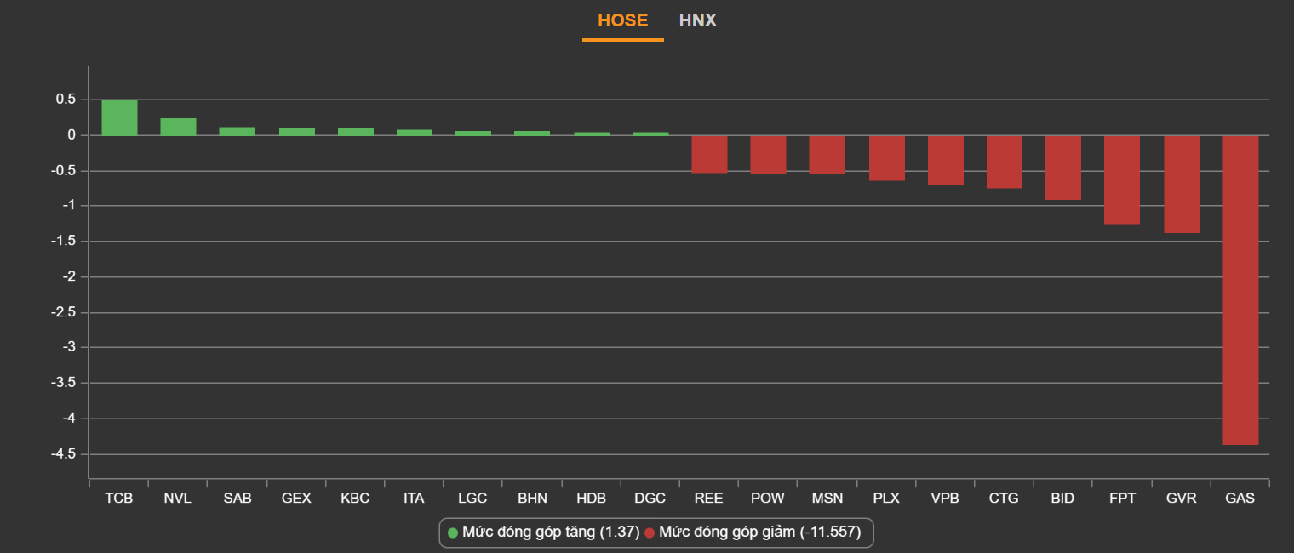
Task: Select the HOSE tab
Action: coord(622,20)
